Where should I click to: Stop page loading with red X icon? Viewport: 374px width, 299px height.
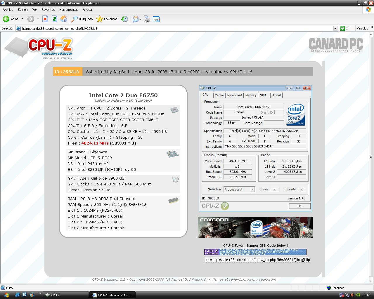coord(45,19)
